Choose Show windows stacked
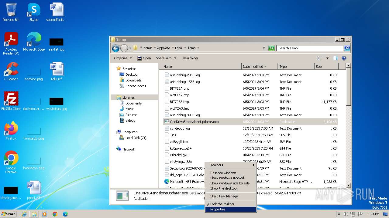This screenshot has height=218, width=389. point(231,178)
